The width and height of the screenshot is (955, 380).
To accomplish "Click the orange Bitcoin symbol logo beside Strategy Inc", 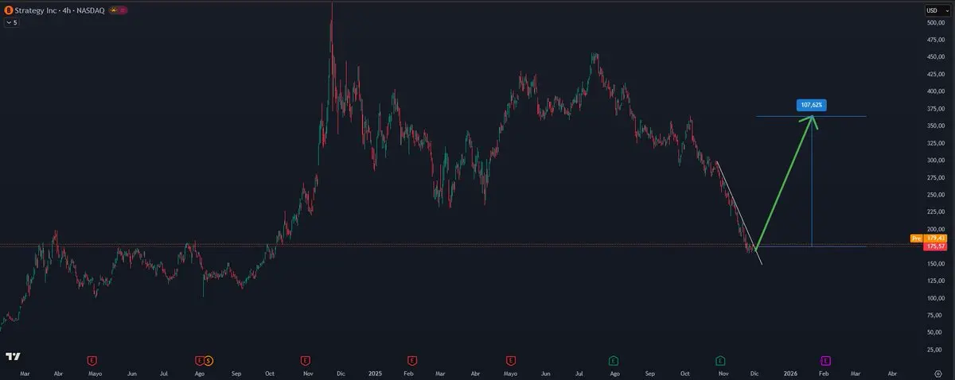I will 9,10.
